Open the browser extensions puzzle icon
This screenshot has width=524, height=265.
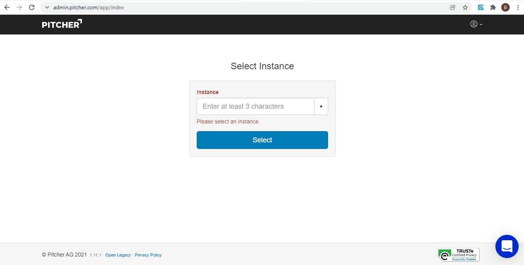point(493,7)
